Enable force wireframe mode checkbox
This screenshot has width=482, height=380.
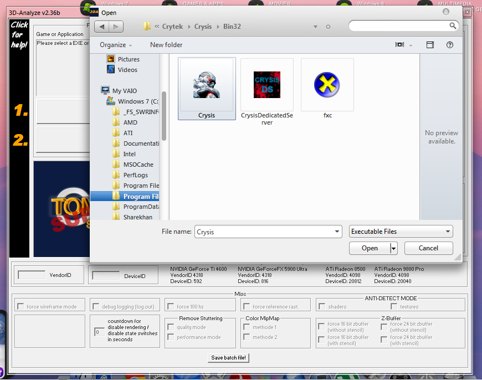click(20, 306)
